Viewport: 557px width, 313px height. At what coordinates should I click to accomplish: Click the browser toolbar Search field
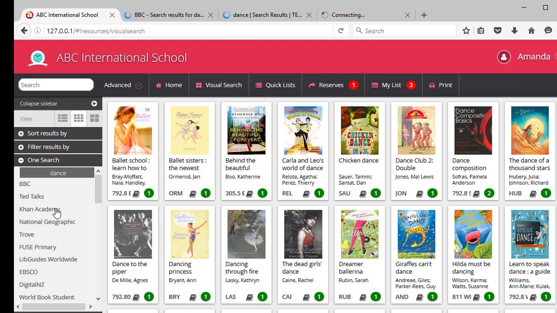(x=404, y=31)
